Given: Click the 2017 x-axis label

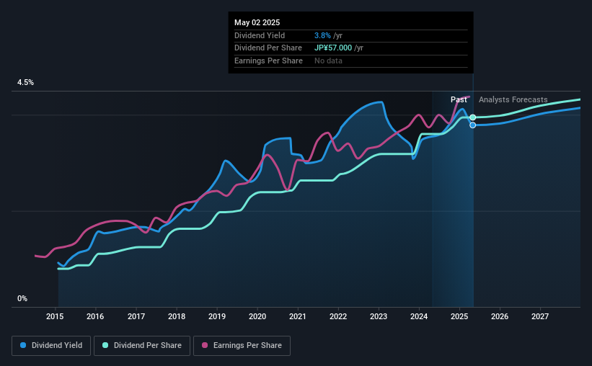Looking at the screenshot, I should pyautogui.click(x=136, y=316).
